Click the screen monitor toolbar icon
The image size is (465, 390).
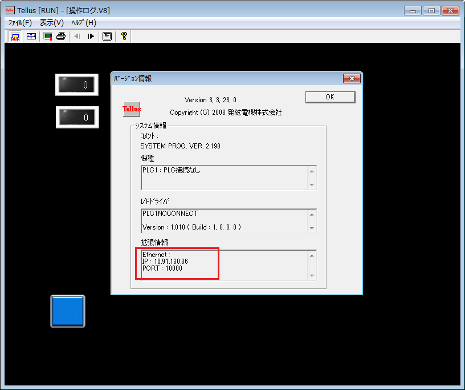48,36
